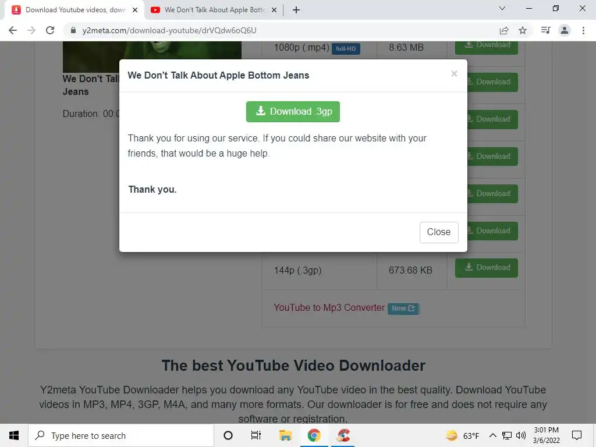
Task: Close the Download Youtube videos tab
Action: tap(135, 10)
